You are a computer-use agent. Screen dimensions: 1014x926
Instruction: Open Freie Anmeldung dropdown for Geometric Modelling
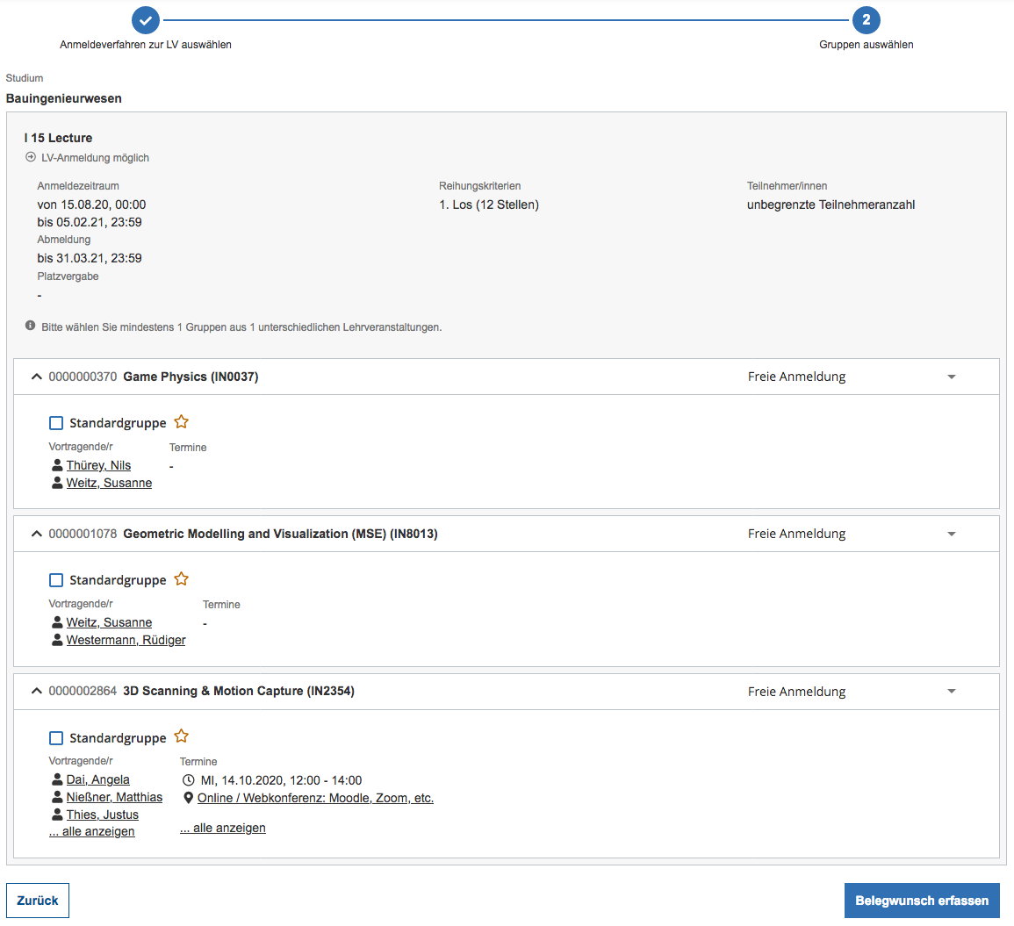952,534
